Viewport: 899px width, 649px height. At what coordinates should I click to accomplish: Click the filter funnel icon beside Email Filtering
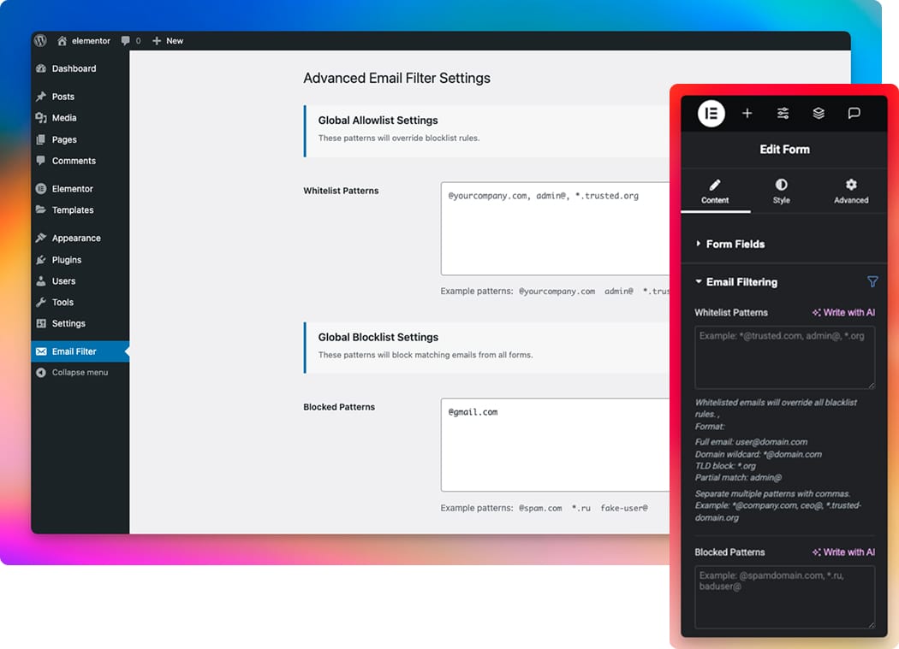pyautogui.click(x=872, y=281)
